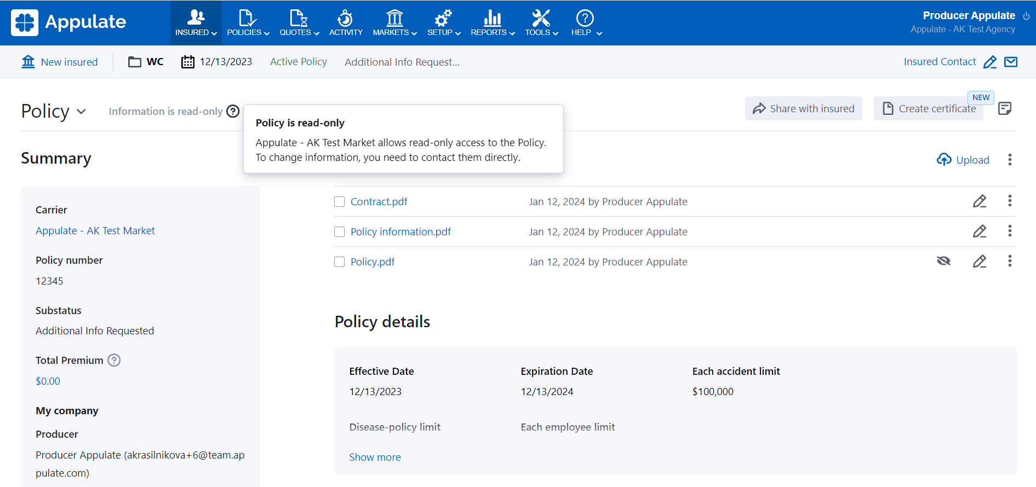Click the edit pencil icon for Contract.pdf
This screenshot has width=1036, height=487.
[979, 201]
